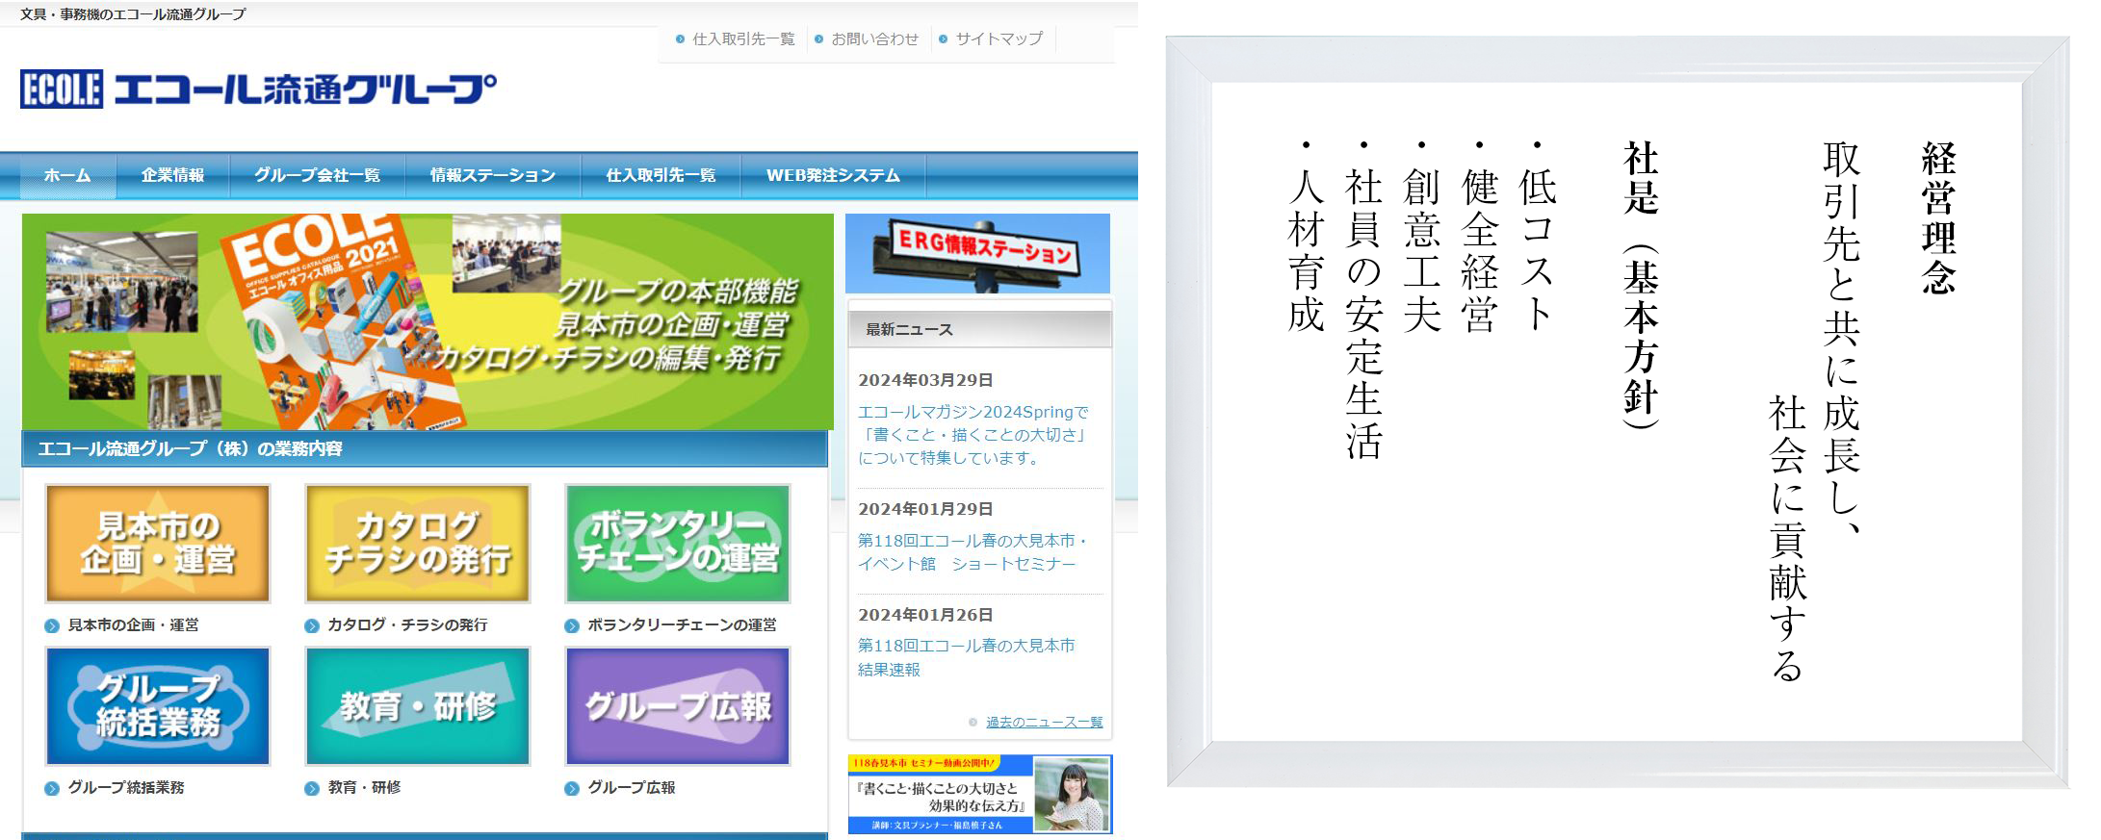Open the 企業情報 menu item
Screen dimensions: 2101x840
pos(173,175)
